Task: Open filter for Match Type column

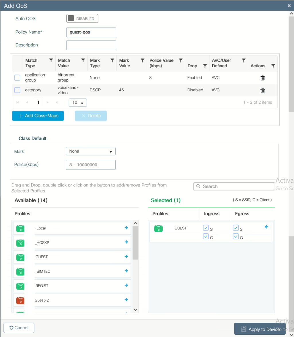Action: (x=51, y=60)
